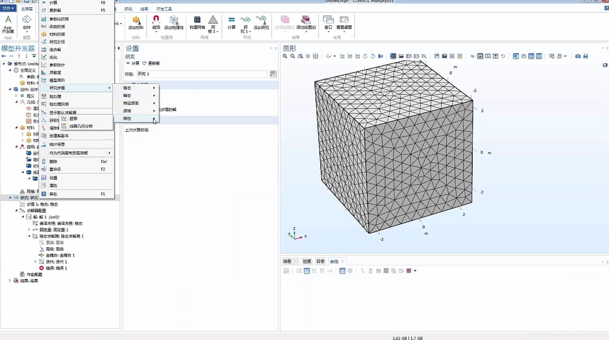
Task: Switch graphics to the YZ view
Action: point(350,56)
